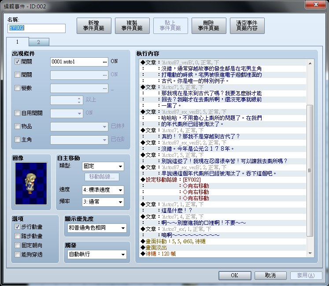The width and height of the screenshot is (329, 286).
Task: Click the event character graphic thumbnail
Action: pos(31,183)
